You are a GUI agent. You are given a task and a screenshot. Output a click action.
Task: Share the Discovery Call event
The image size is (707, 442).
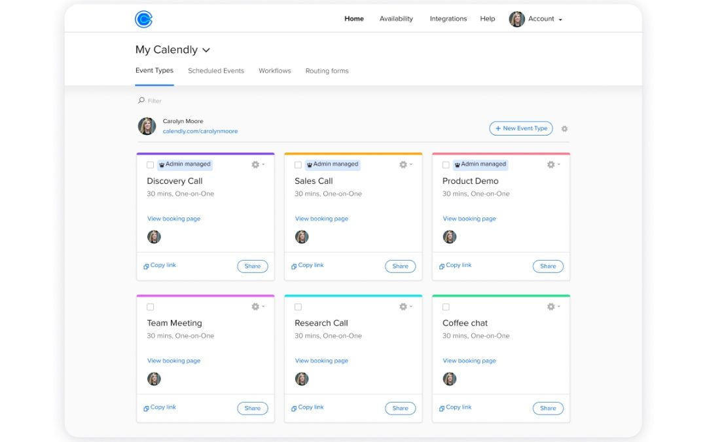click(253, 266)
